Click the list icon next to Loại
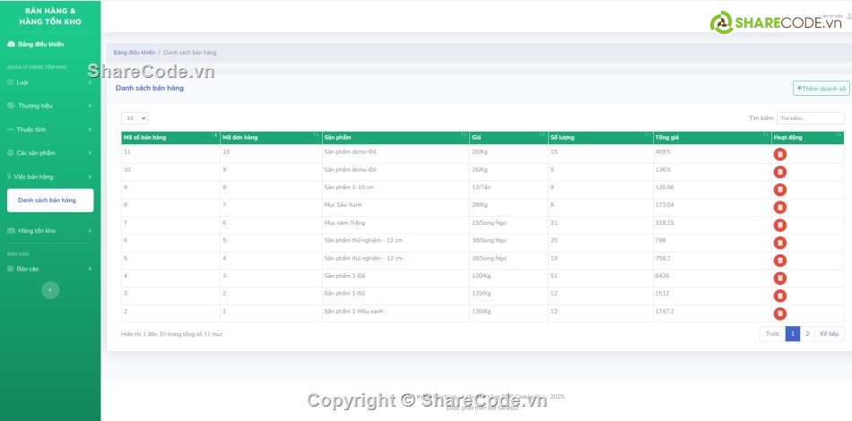 pos(11,82)
